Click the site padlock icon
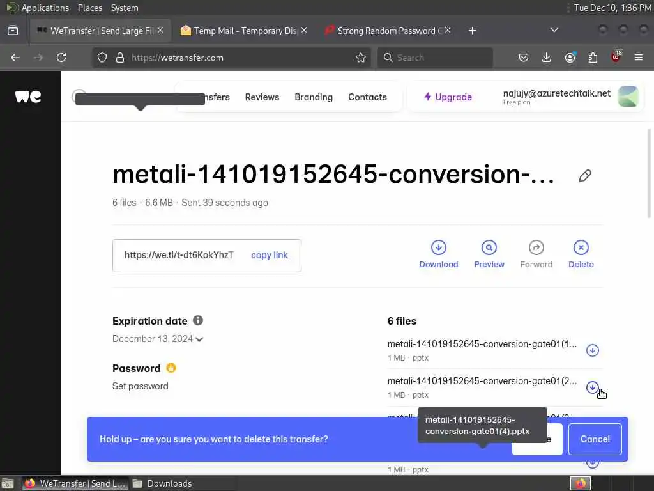654x491 pixels. (120, 58)
